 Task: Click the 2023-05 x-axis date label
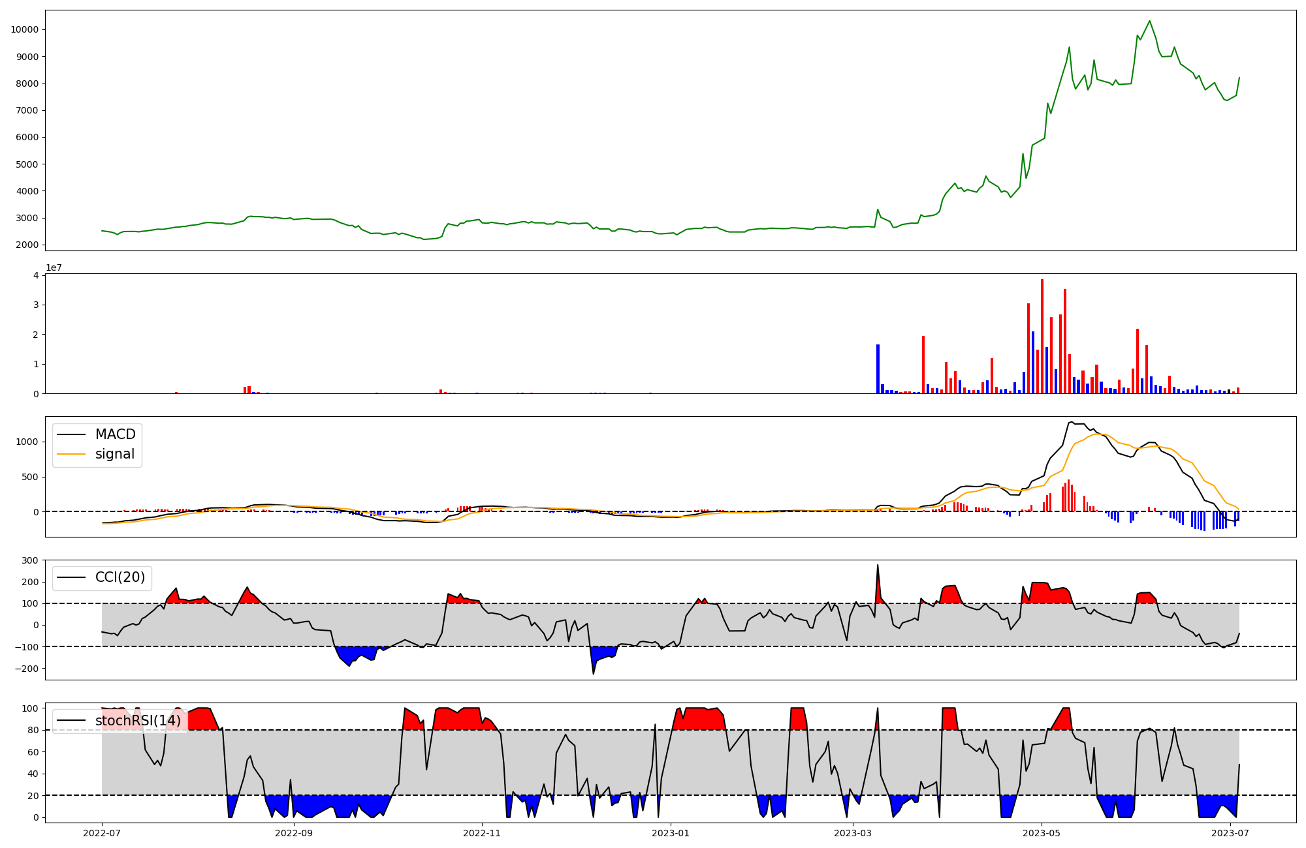1042,833
